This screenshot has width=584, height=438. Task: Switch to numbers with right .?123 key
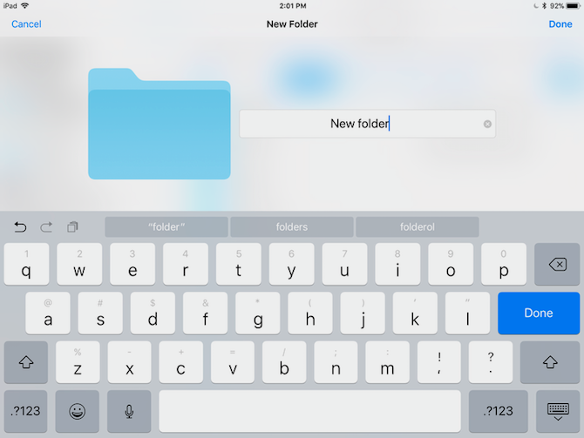tap(498, 411)
